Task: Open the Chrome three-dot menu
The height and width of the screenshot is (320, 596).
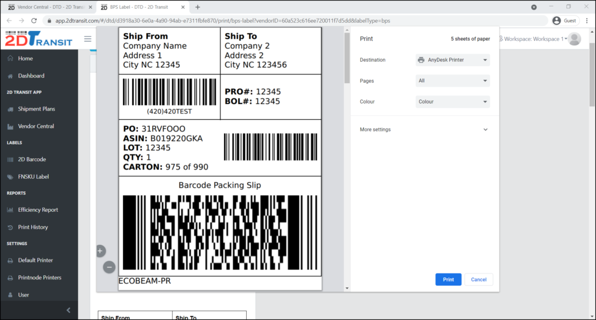Action: pyautogui.click(x=587, y=20)
